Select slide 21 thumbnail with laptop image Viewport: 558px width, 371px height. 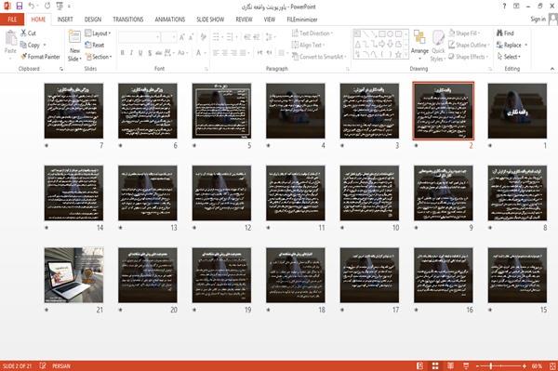point(74,275)
